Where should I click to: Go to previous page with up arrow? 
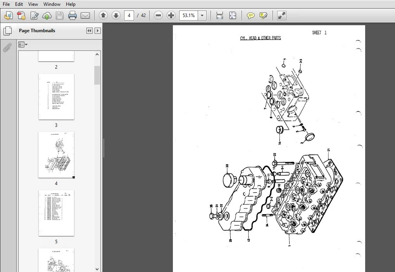[103, 16]
